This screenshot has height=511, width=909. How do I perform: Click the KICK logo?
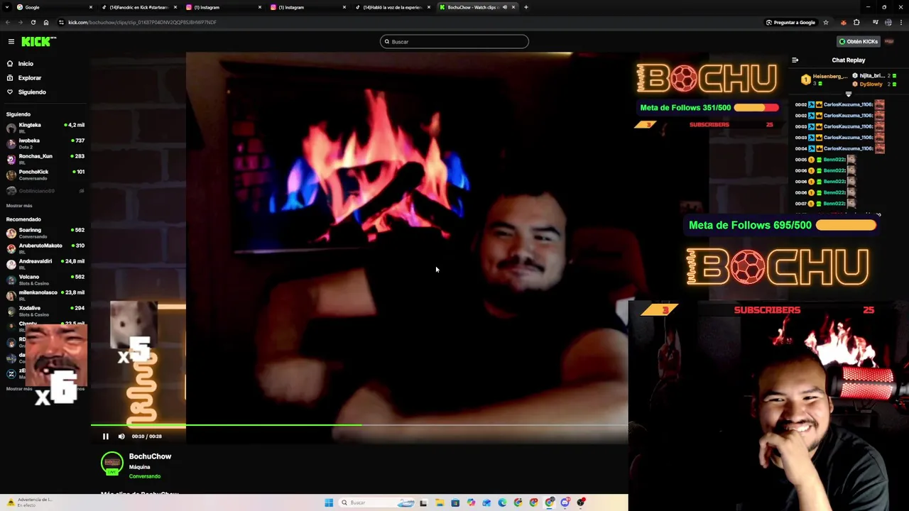[38, 42]
